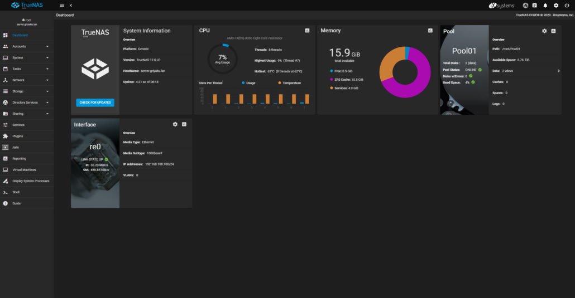Open the Plugins page

17,136
